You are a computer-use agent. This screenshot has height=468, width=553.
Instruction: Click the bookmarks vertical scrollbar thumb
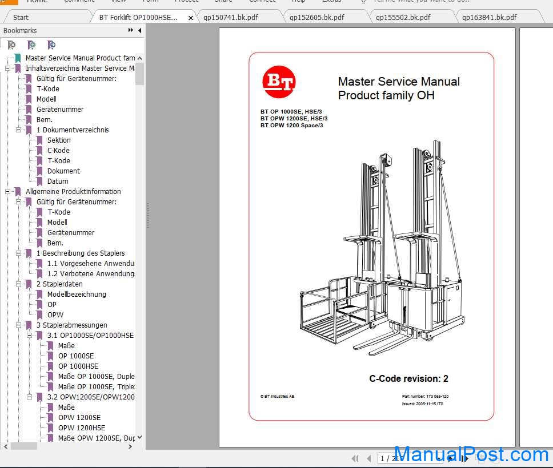139,73
